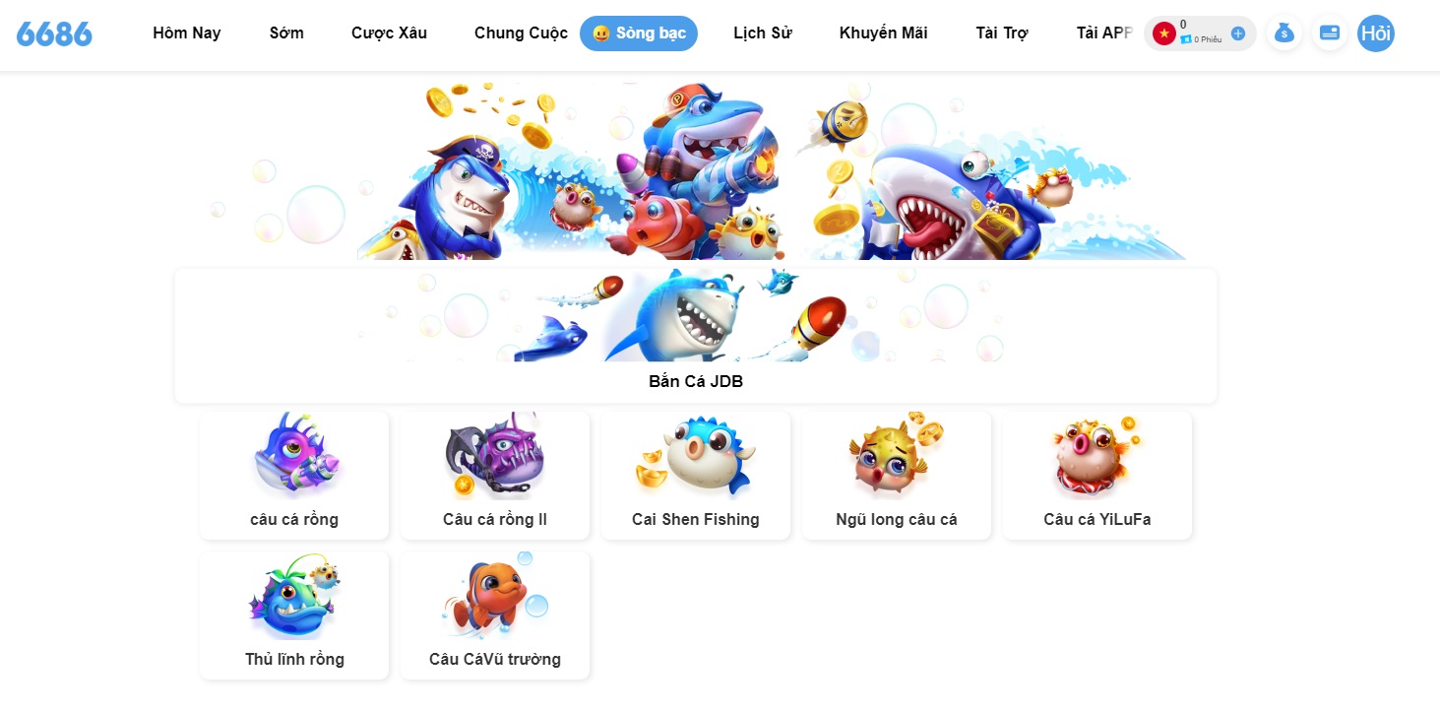Click the wallet card icon
Screen dimensions: 1440x713
(1329, 32)
